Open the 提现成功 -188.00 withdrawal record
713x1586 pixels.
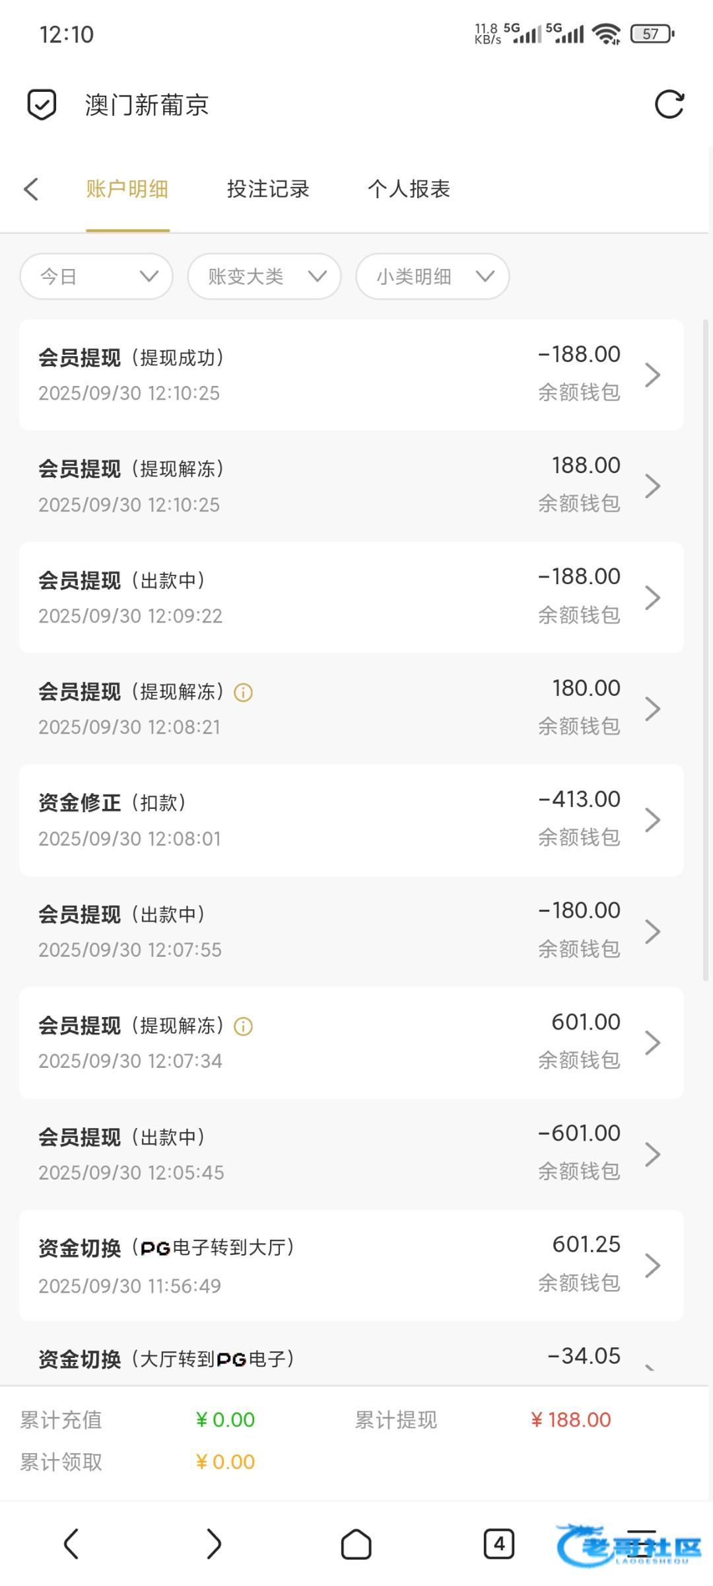[351, 375]
